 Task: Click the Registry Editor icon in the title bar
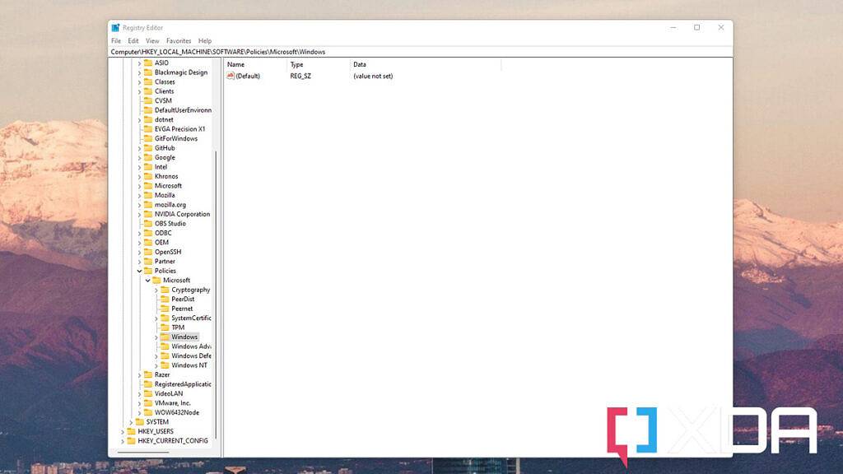click(x=115, y=27)
